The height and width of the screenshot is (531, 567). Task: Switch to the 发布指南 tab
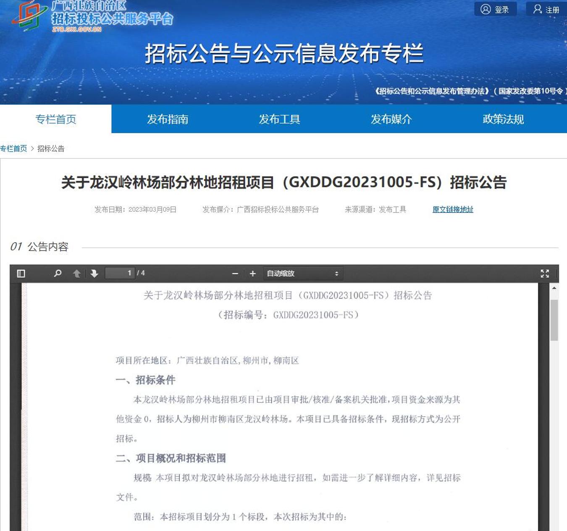(167, 119)
